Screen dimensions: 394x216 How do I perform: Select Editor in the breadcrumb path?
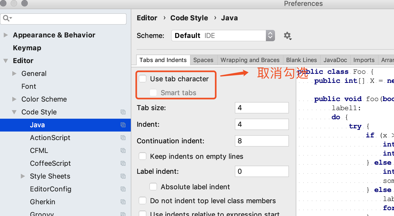pos(147,18)
